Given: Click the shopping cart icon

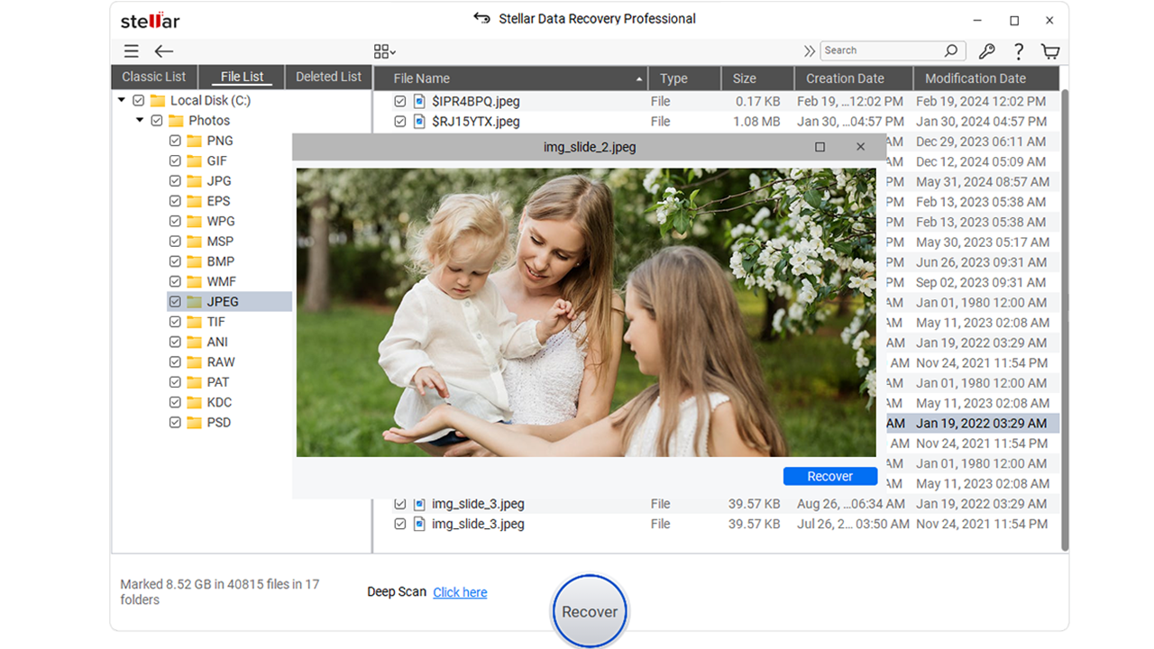Looking at the screenshot, I should [x=1050, y=51].
